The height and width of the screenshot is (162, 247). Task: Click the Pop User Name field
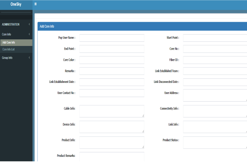[111, 38]
